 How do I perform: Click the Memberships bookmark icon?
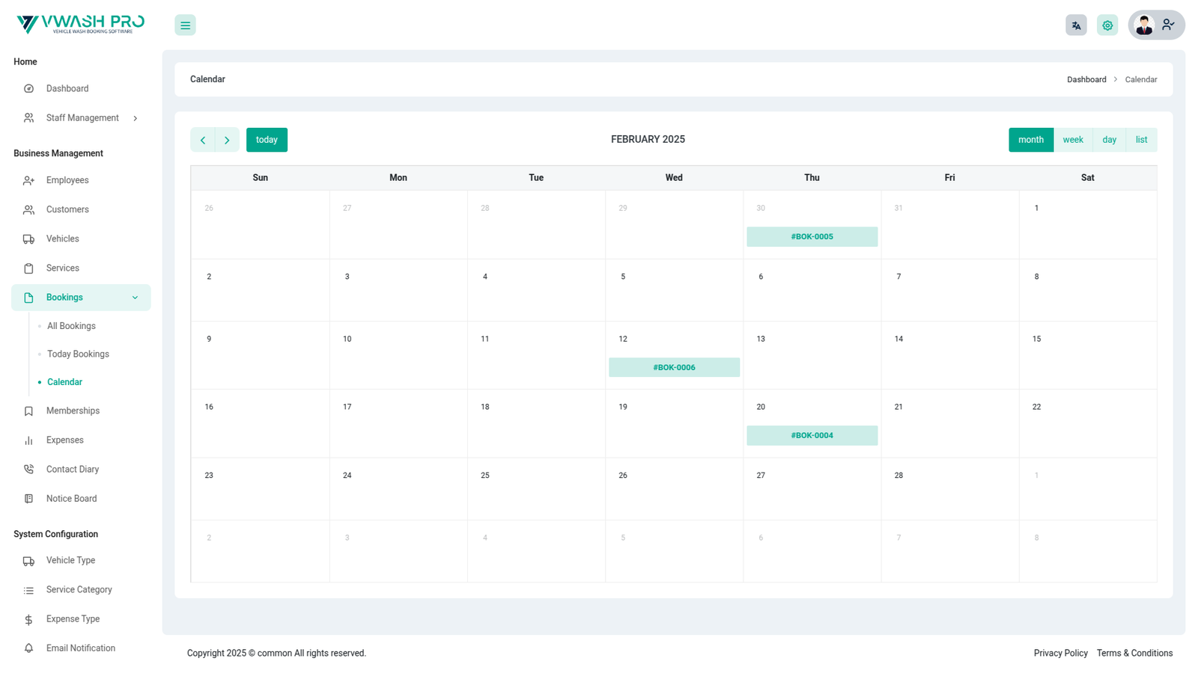click(x=28, y=411)
